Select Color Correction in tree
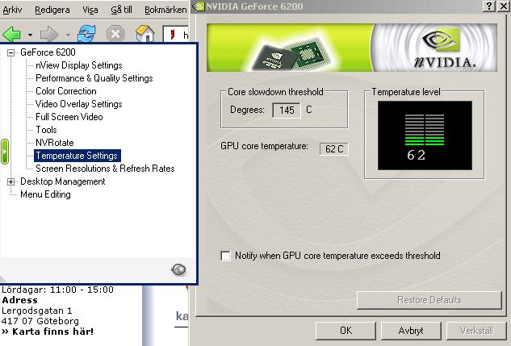511x346 pixels. tap(66, 91)
